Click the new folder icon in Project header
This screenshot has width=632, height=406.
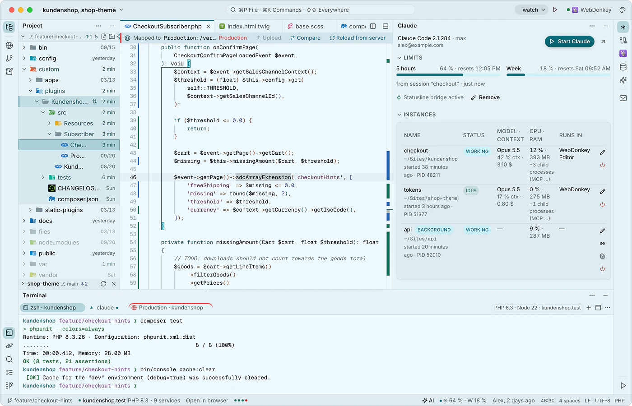[112, 37]
